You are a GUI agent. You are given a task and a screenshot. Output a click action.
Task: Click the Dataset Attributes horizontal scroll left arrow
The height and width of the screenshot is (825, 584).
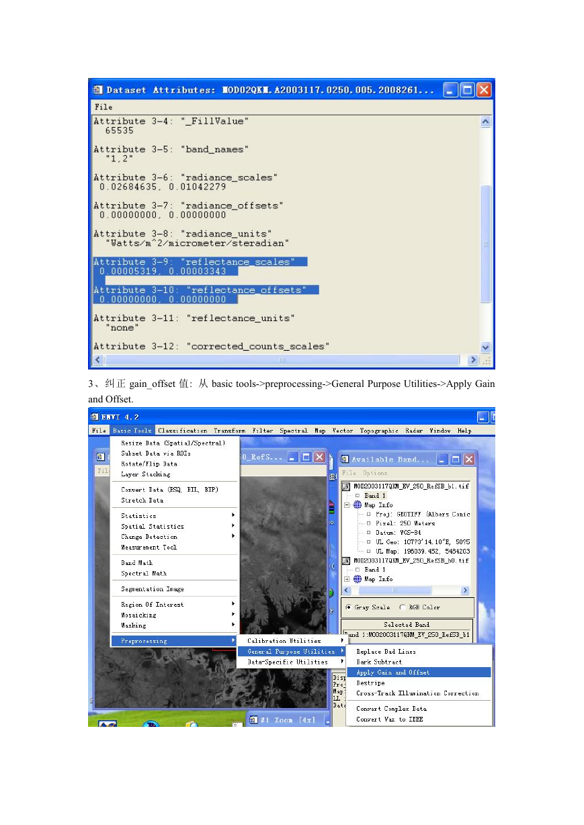click(98, 360)
